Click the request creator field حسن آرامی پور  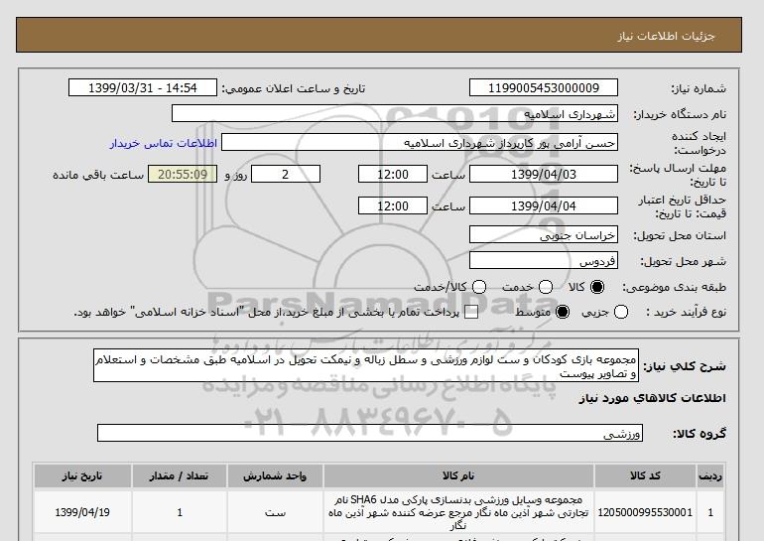pos(420,142)
